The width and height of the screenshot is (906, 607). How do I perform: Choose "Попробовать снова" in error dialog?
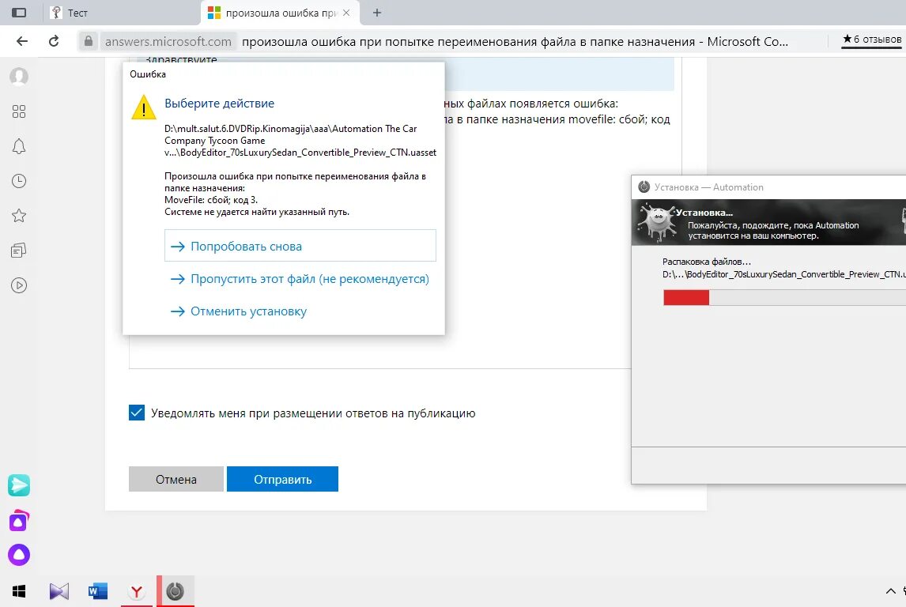click(300, 246)
